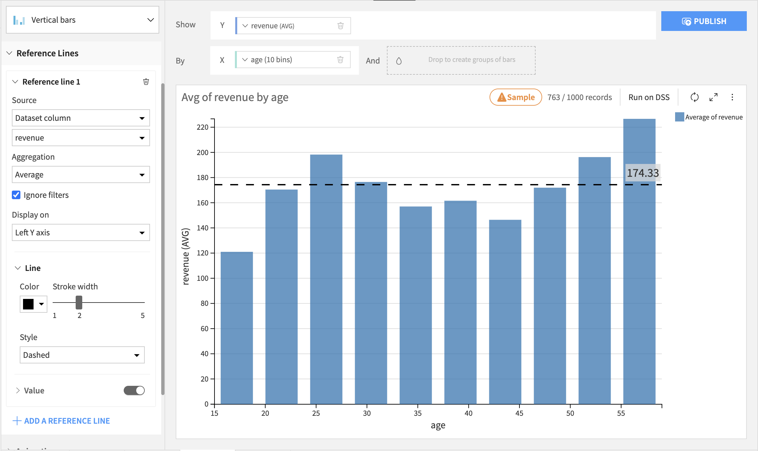This screenshot has height=451, width=758.
Task: Click Run on DSS engine button
Action: pos(649,97)
